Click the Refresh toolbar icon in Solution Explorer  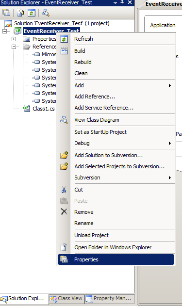point(32,13)
